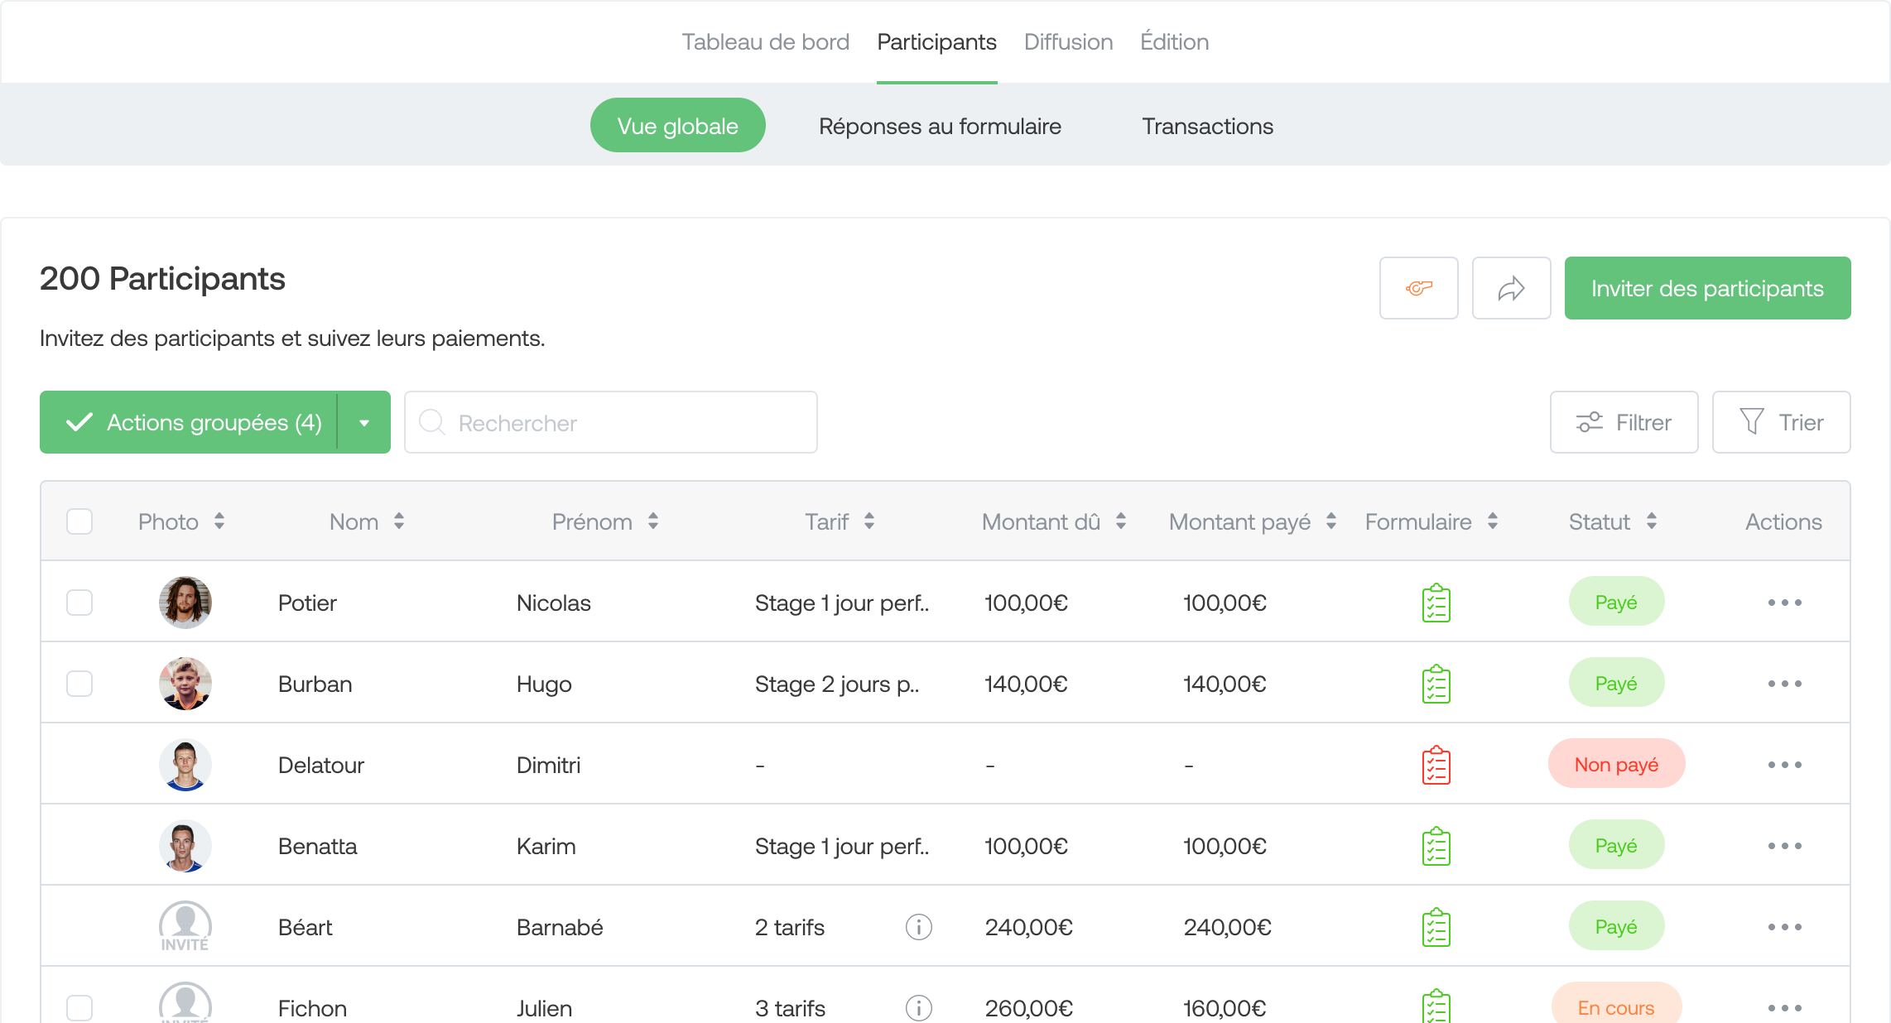
Task: Expand Actions groupées dropdown arrow
Action: pos(364,422)
